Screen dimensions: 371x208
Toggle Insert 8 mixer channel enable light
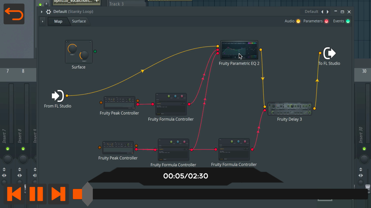[23, 149]
